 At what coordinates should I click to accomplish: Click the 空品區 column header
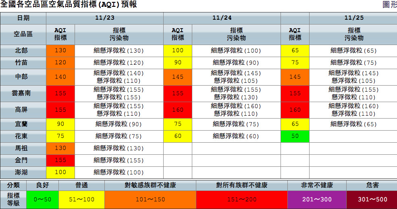[x=23, y=34]
